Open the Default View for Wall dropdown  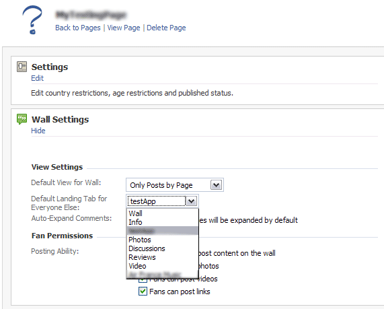click(x=175, y=185)
